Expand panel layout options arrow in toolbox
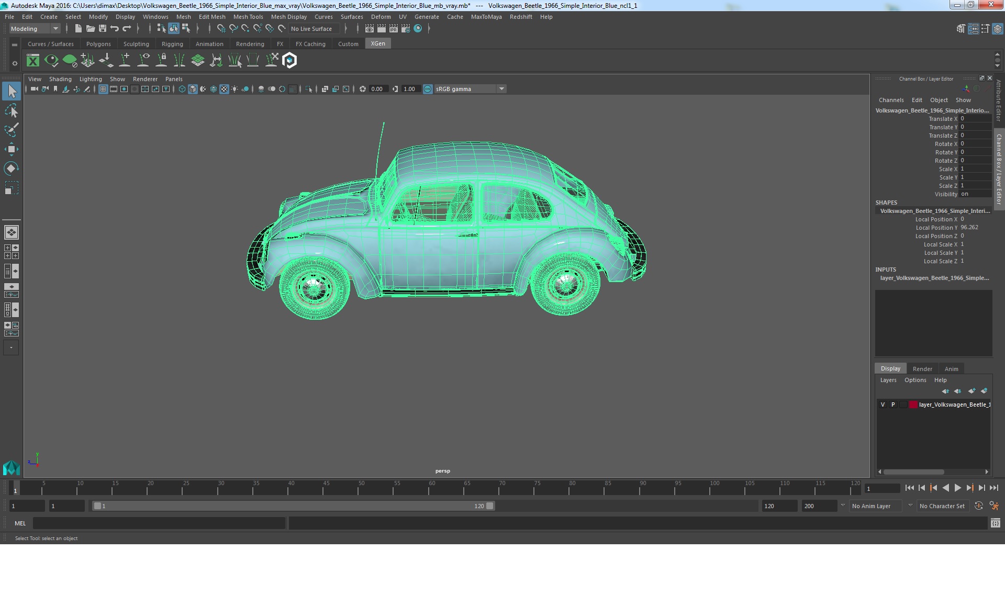Viewport: 1005px width, 606px height. point(11,347)
